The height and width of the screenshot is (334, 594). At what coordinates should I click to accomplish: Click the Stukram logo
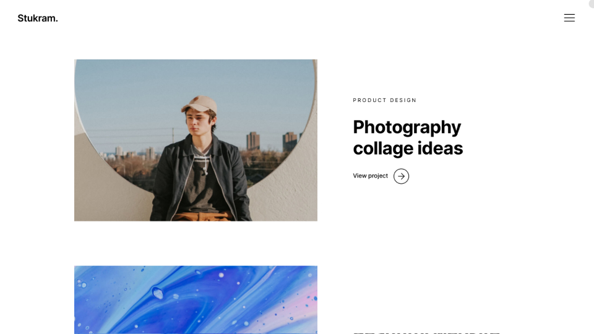(x=38, y=19)
